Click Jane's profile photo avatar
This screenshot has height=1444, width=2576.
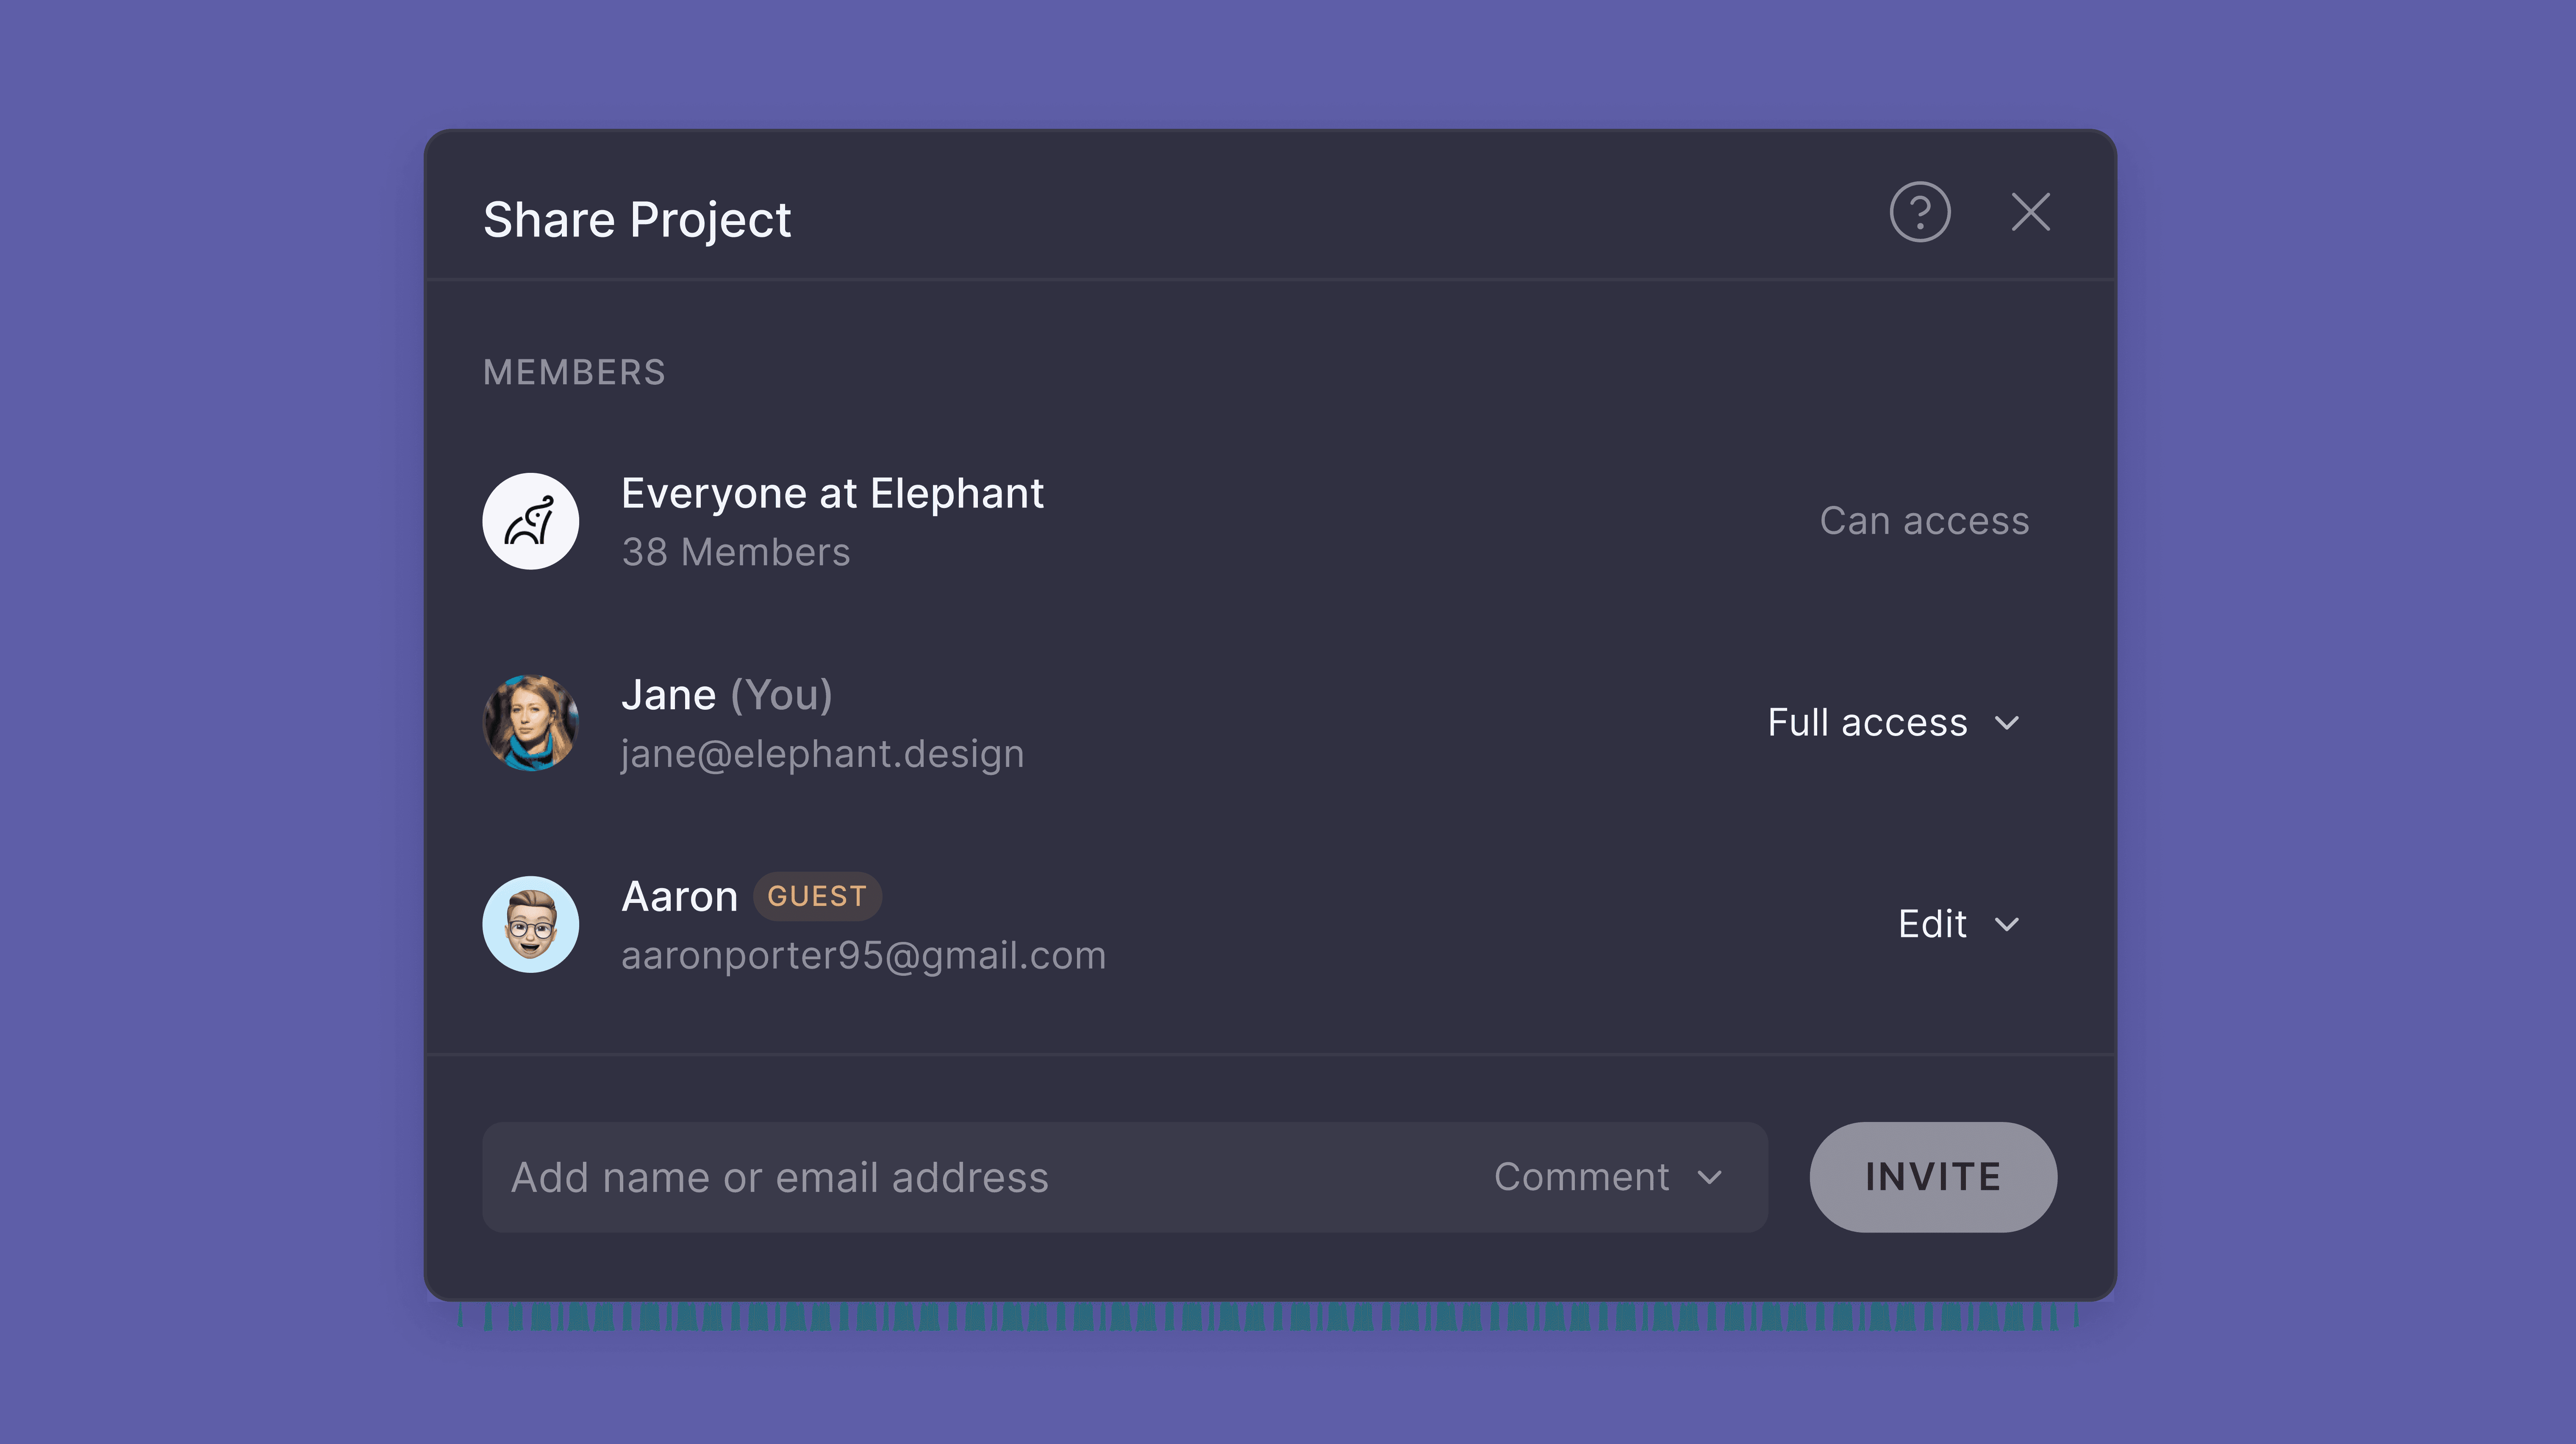coord(530,723)
